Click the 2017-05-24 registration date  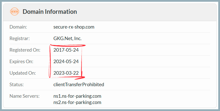tap(66, 50)
